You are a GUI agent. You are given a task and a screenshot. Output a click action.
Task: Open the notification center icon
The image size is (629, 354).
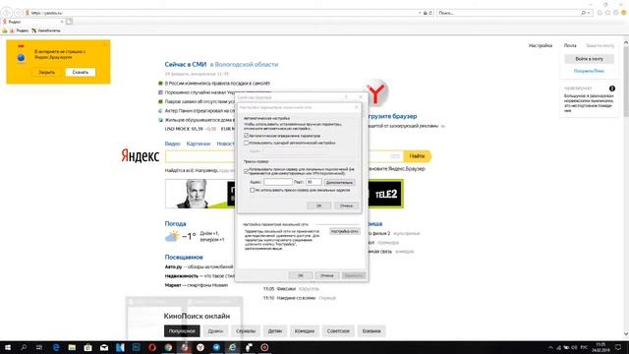pos(618,347)
